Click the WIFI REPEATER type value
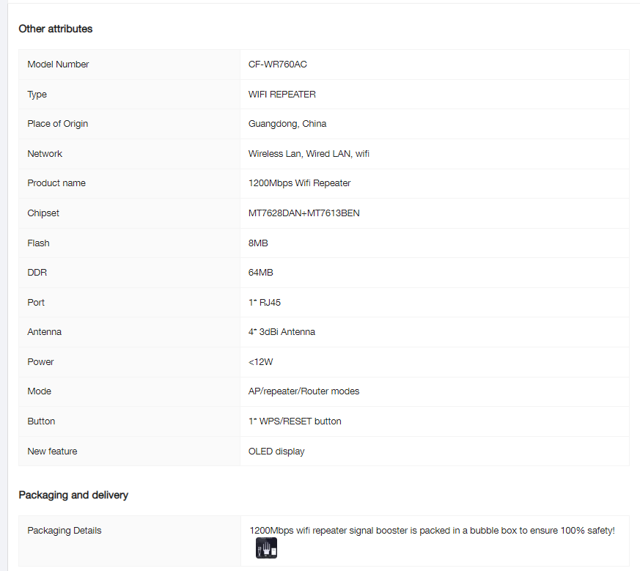Screen dimensions: 640x571 pyautogui.click(x=282, y=95)
